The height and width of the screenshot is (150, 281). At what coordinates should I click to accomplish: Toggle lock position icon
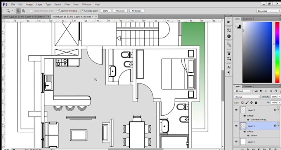click(251, 103)
